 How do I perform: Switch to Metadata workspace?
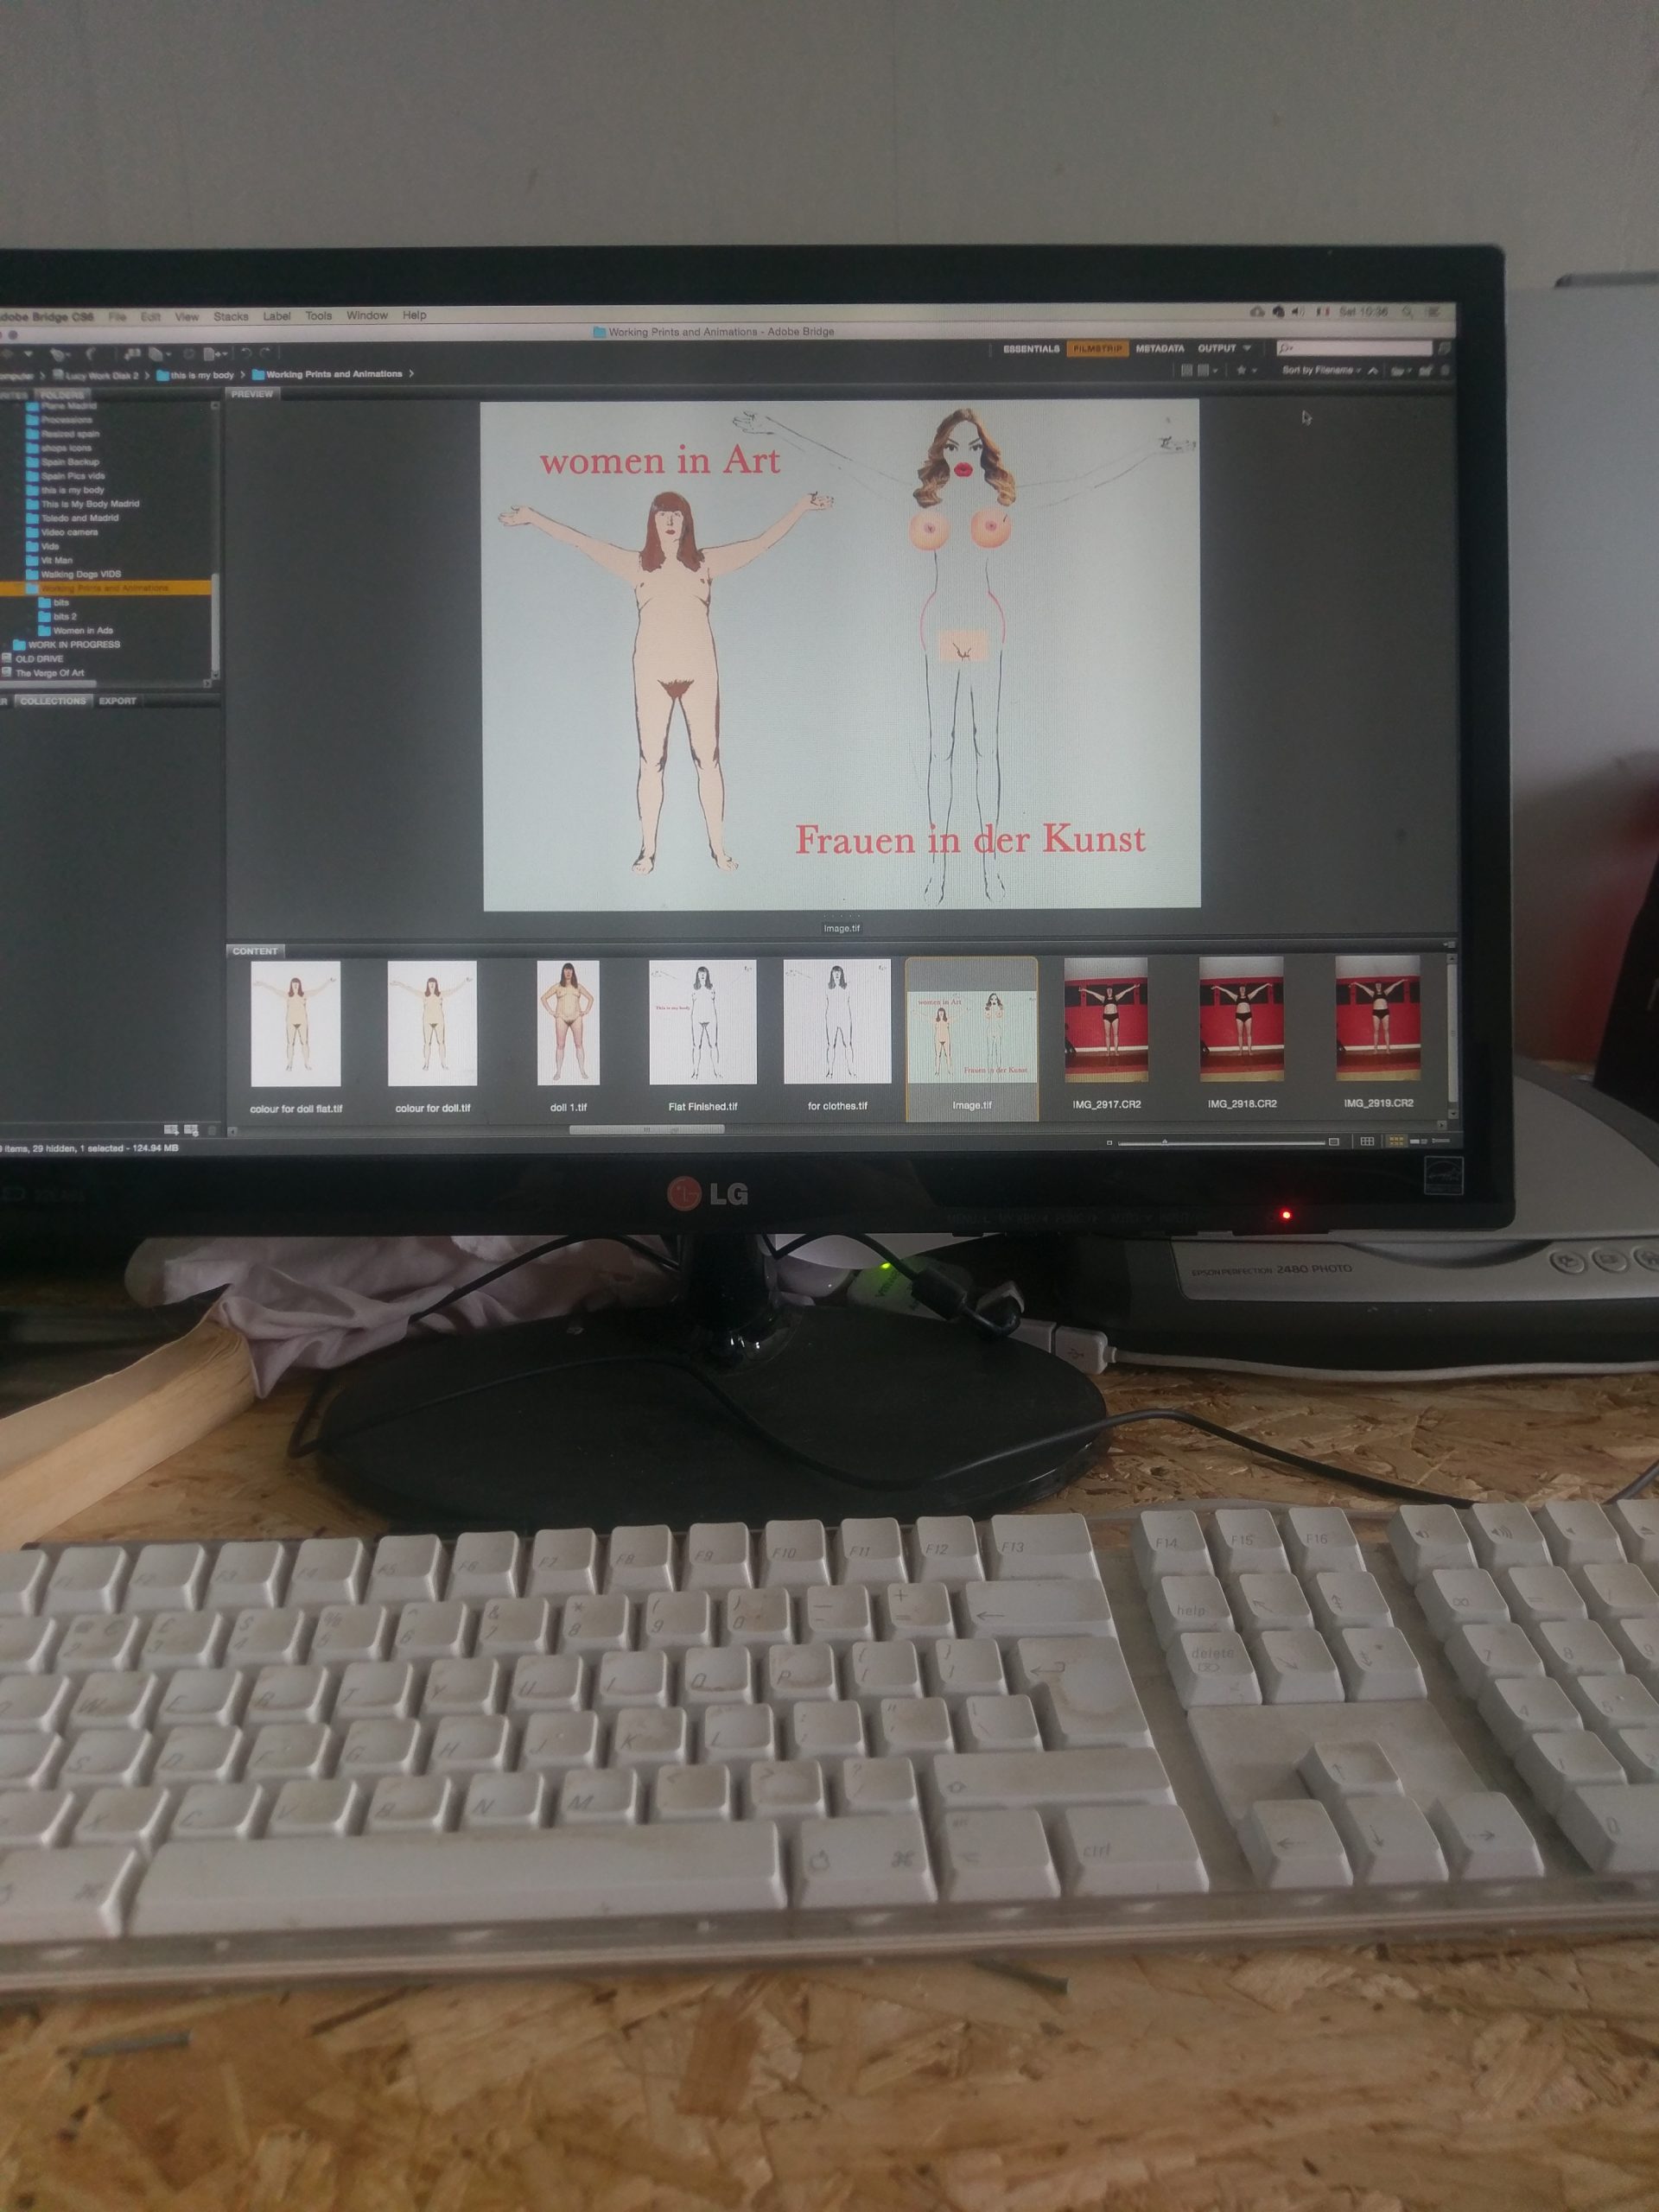[x=1159, y=349]
